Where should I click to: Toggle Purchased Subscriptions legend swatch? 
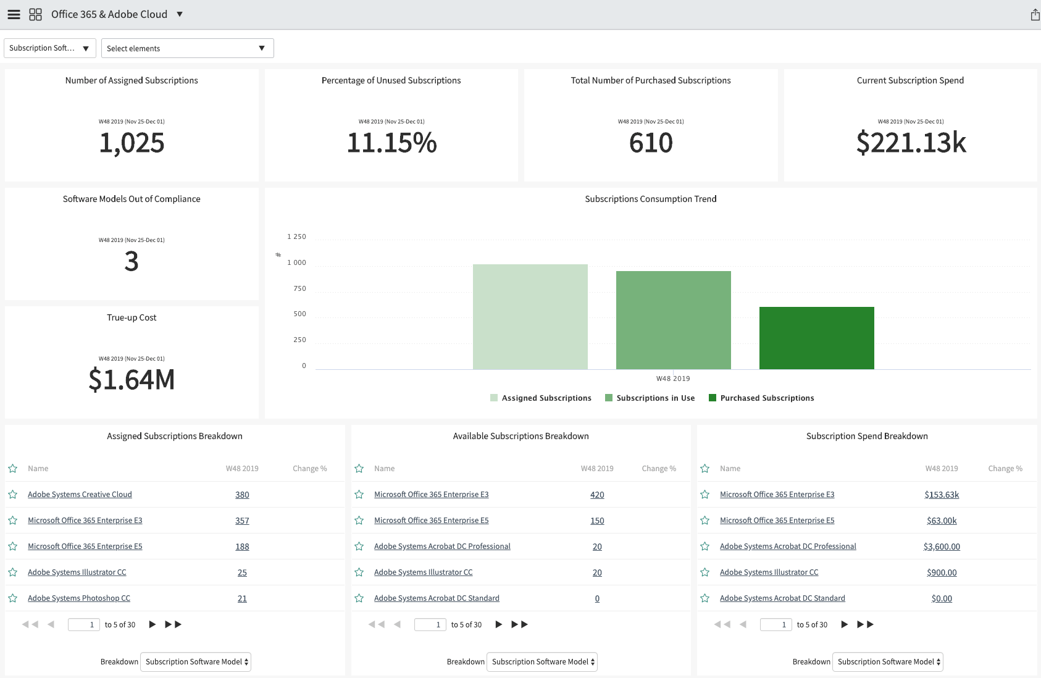coord(713,398)
